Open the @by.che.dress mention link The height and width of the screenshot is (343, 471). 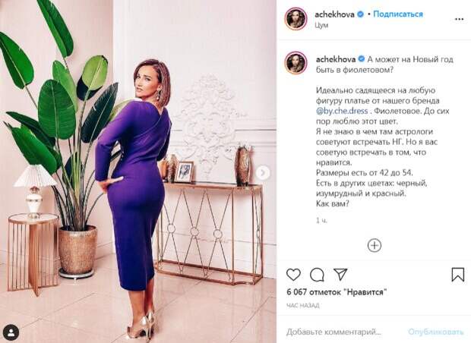click(342, 111)
